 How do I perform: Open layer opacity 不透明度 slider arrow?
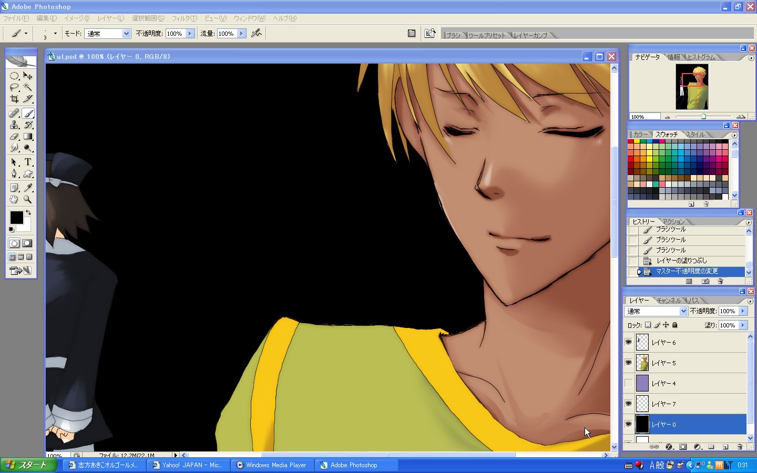[x=743, y=311]
